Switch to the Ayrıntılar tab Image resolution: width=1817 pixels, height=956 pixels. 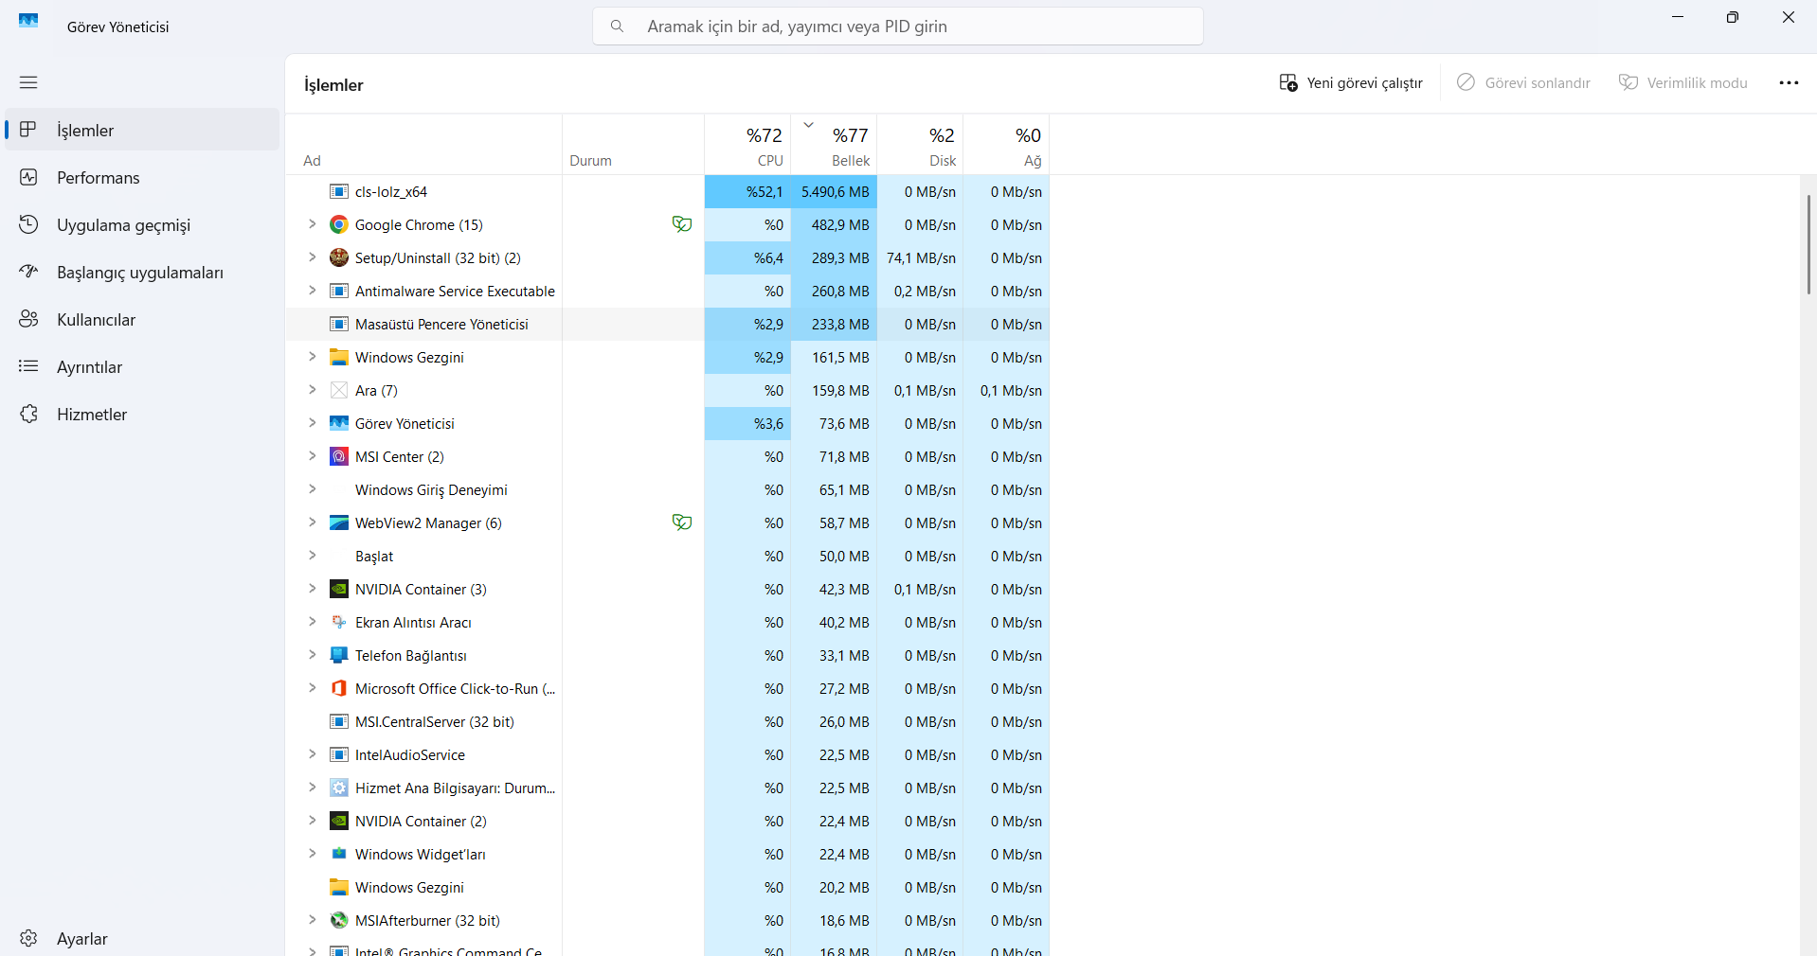142,366
